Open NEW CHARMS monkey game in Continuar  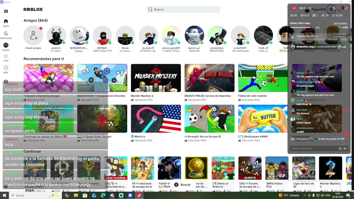point(116,168)
